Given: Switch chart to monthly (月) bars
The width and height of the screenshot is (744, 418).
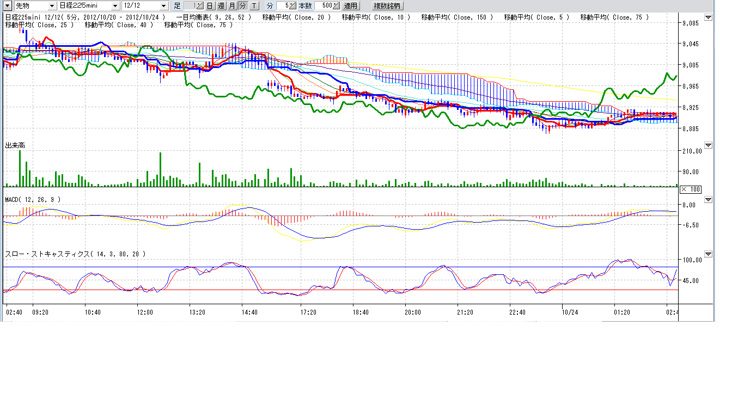Looking at the screenshot, I should point(232,5).
